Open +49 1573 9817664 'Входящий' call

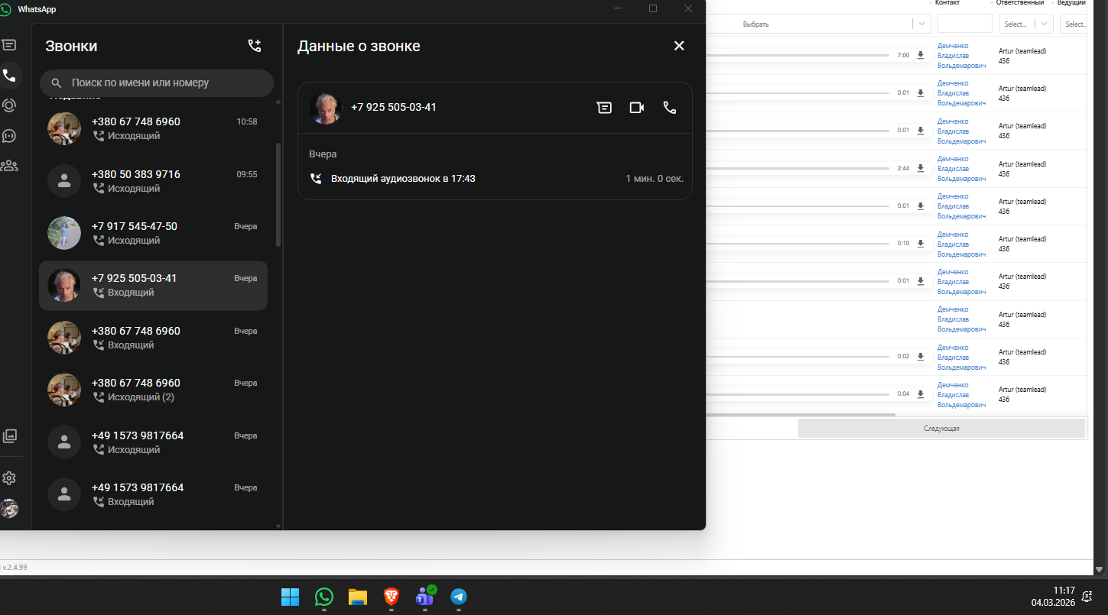pos(153,494)
